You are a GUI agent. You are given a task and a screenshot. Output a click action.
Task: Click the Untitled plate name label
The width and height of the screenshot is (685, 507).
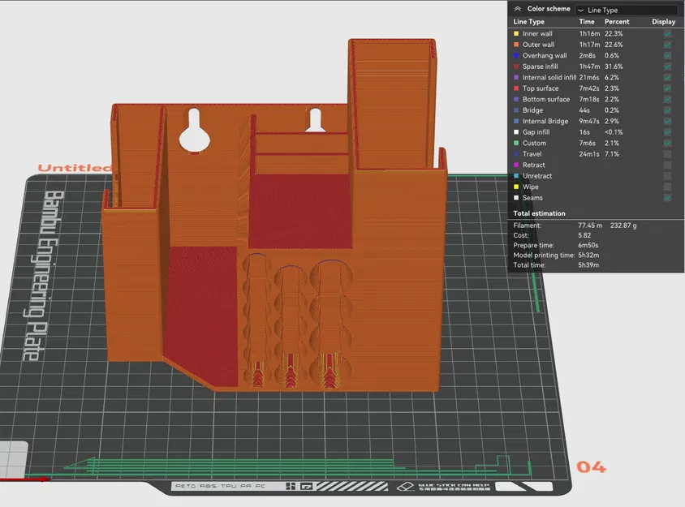(x=74, y=168)
